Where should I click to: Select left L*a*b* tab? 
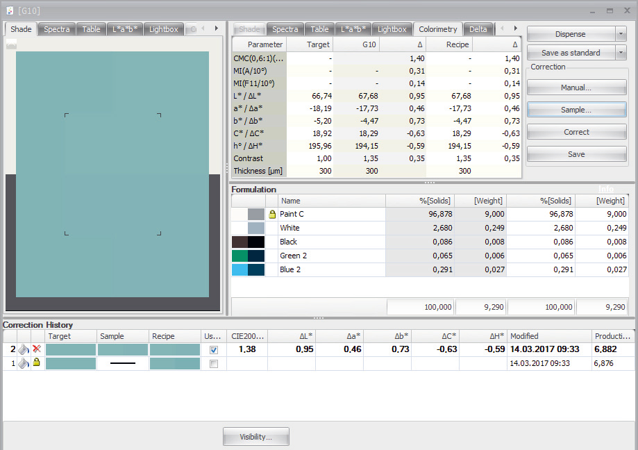[x=125, y=29]
